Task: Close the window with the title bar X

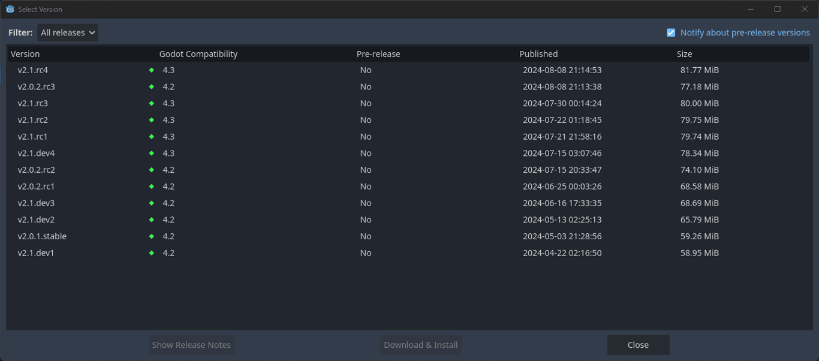Action: (805, 9)
